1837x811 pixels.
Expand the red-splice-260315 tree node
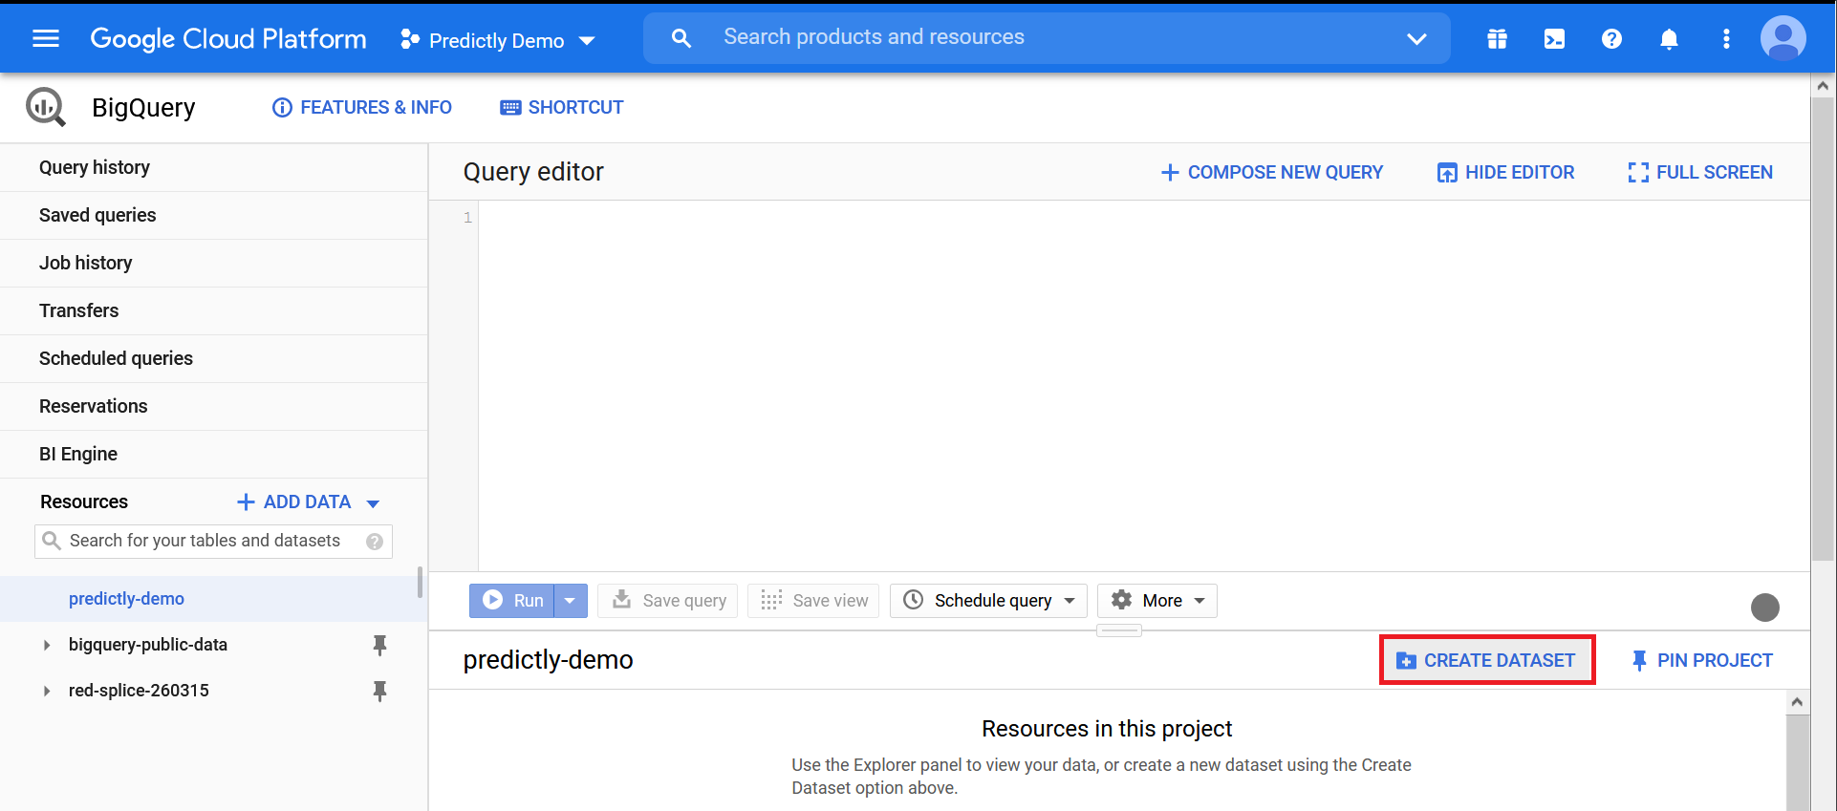coord(47,691)
